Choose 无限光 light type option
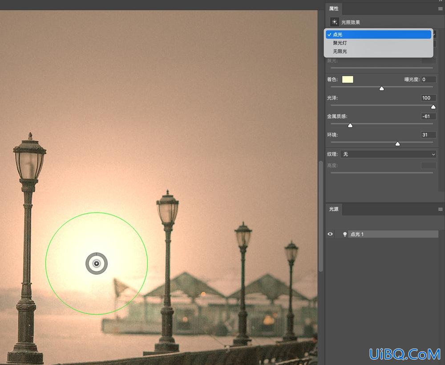445x365 pixels. pos(378,51)
